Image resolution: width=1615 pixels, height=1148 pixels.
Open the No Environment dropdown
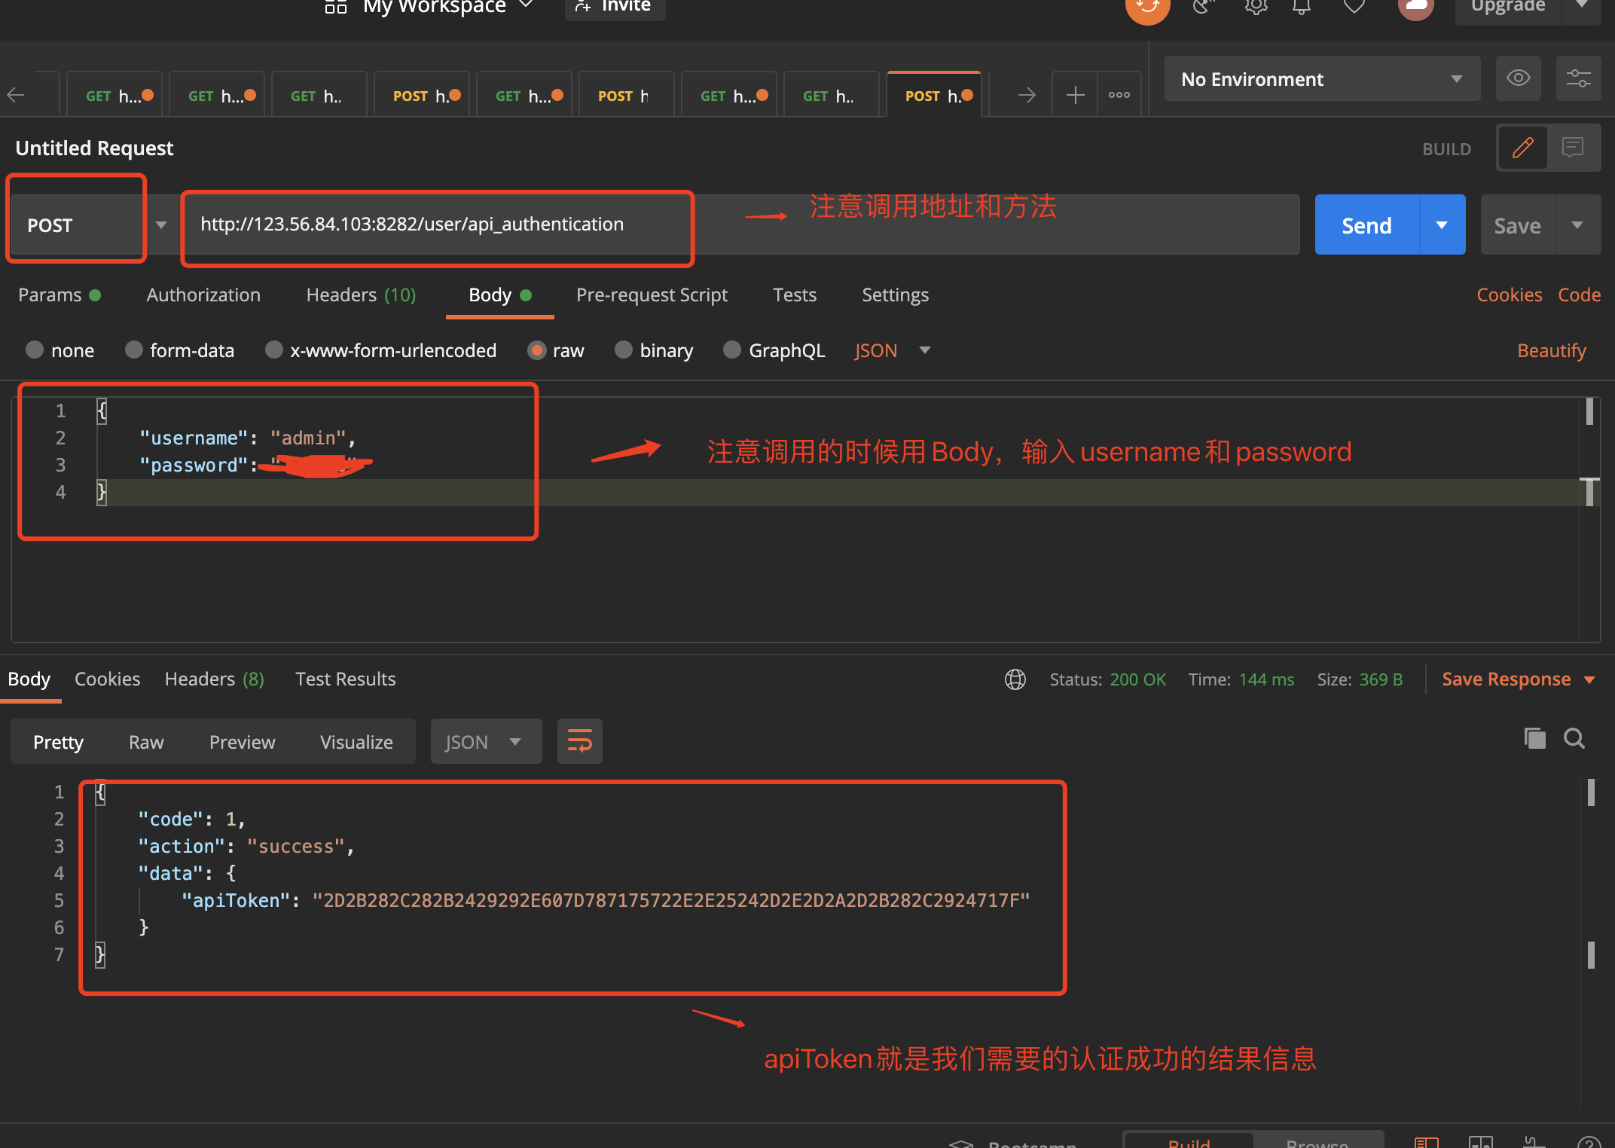point(1322,78)
